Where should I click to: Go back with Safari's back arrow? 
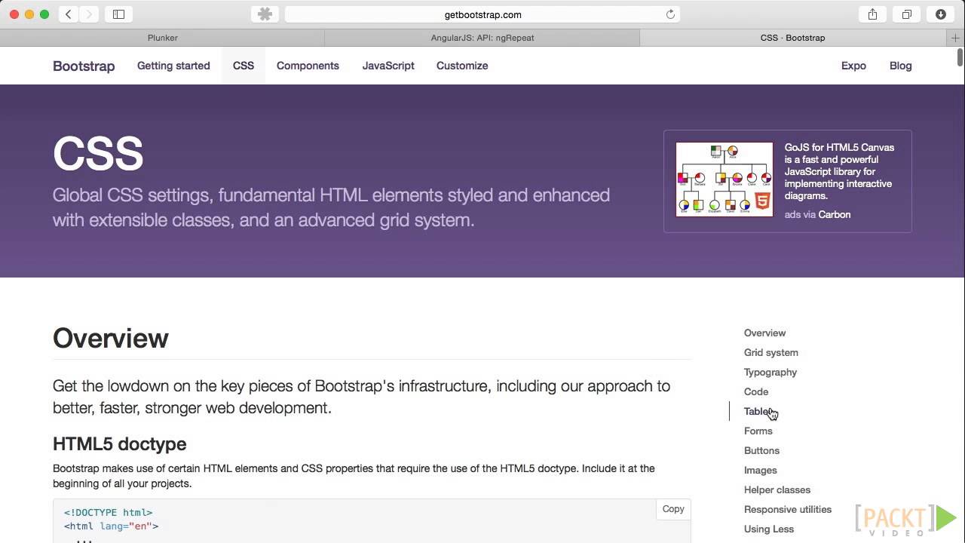point(69,14)
